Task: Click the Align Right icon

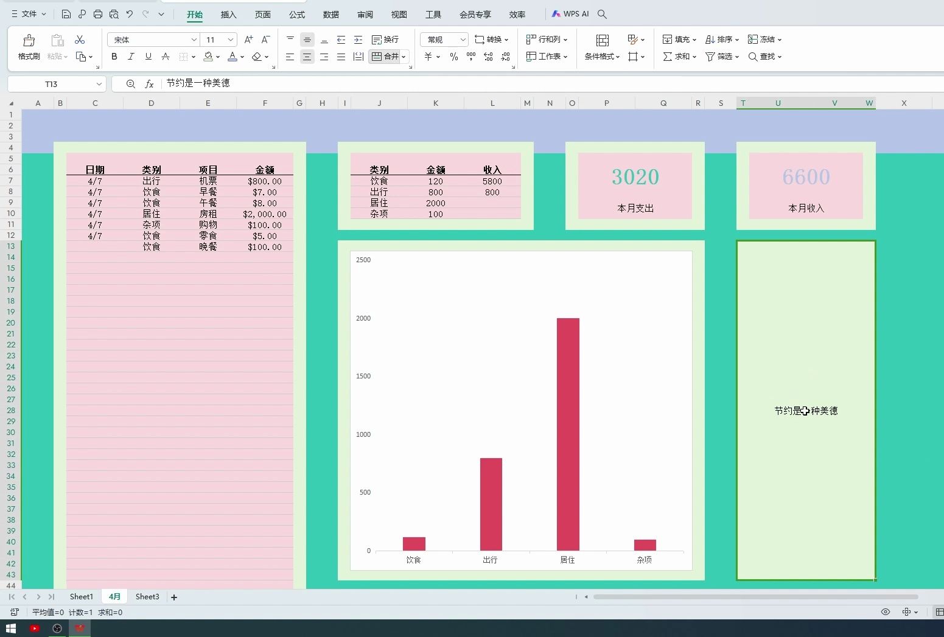Action: click(x=324, y=57)
